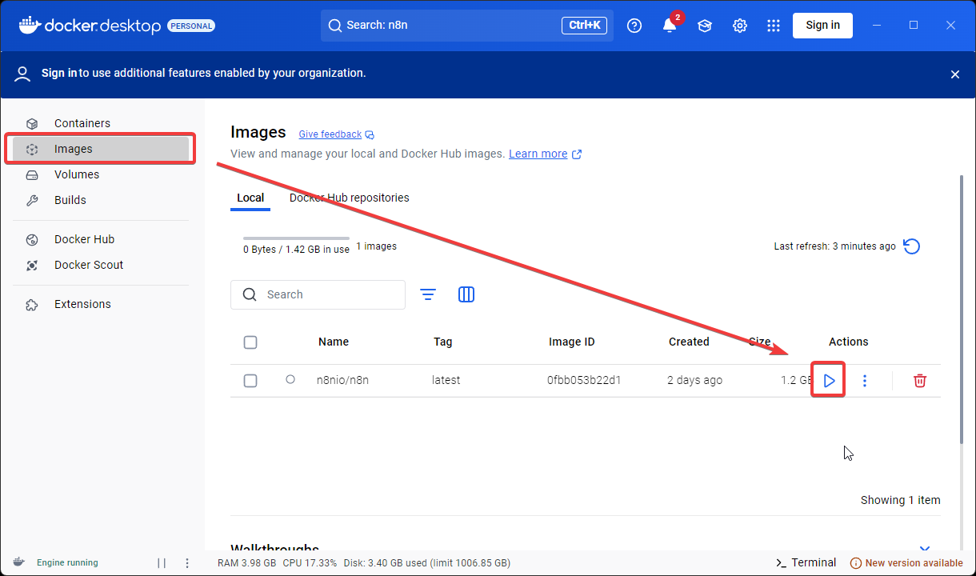Screen dimensions: 976x576
Task: Click the Sign in button in title bar
Action: (x=822, y=25)
